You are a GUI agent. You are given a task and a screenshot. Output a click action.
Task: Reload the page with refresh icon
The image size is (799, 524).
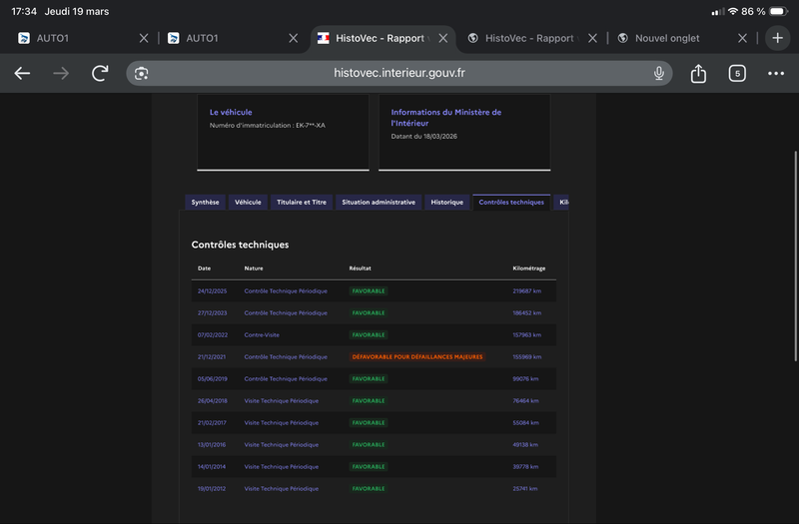(100, 73)
